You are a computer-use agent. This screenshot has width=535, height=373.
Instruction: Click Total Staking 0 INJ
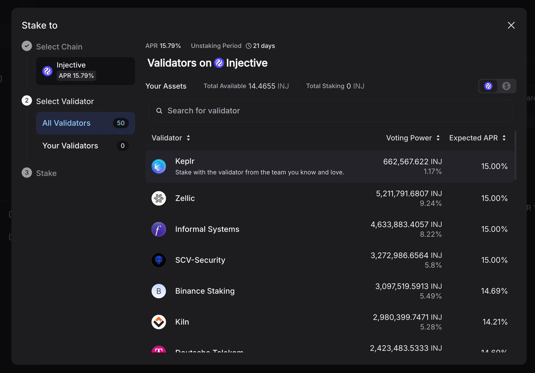335,86
